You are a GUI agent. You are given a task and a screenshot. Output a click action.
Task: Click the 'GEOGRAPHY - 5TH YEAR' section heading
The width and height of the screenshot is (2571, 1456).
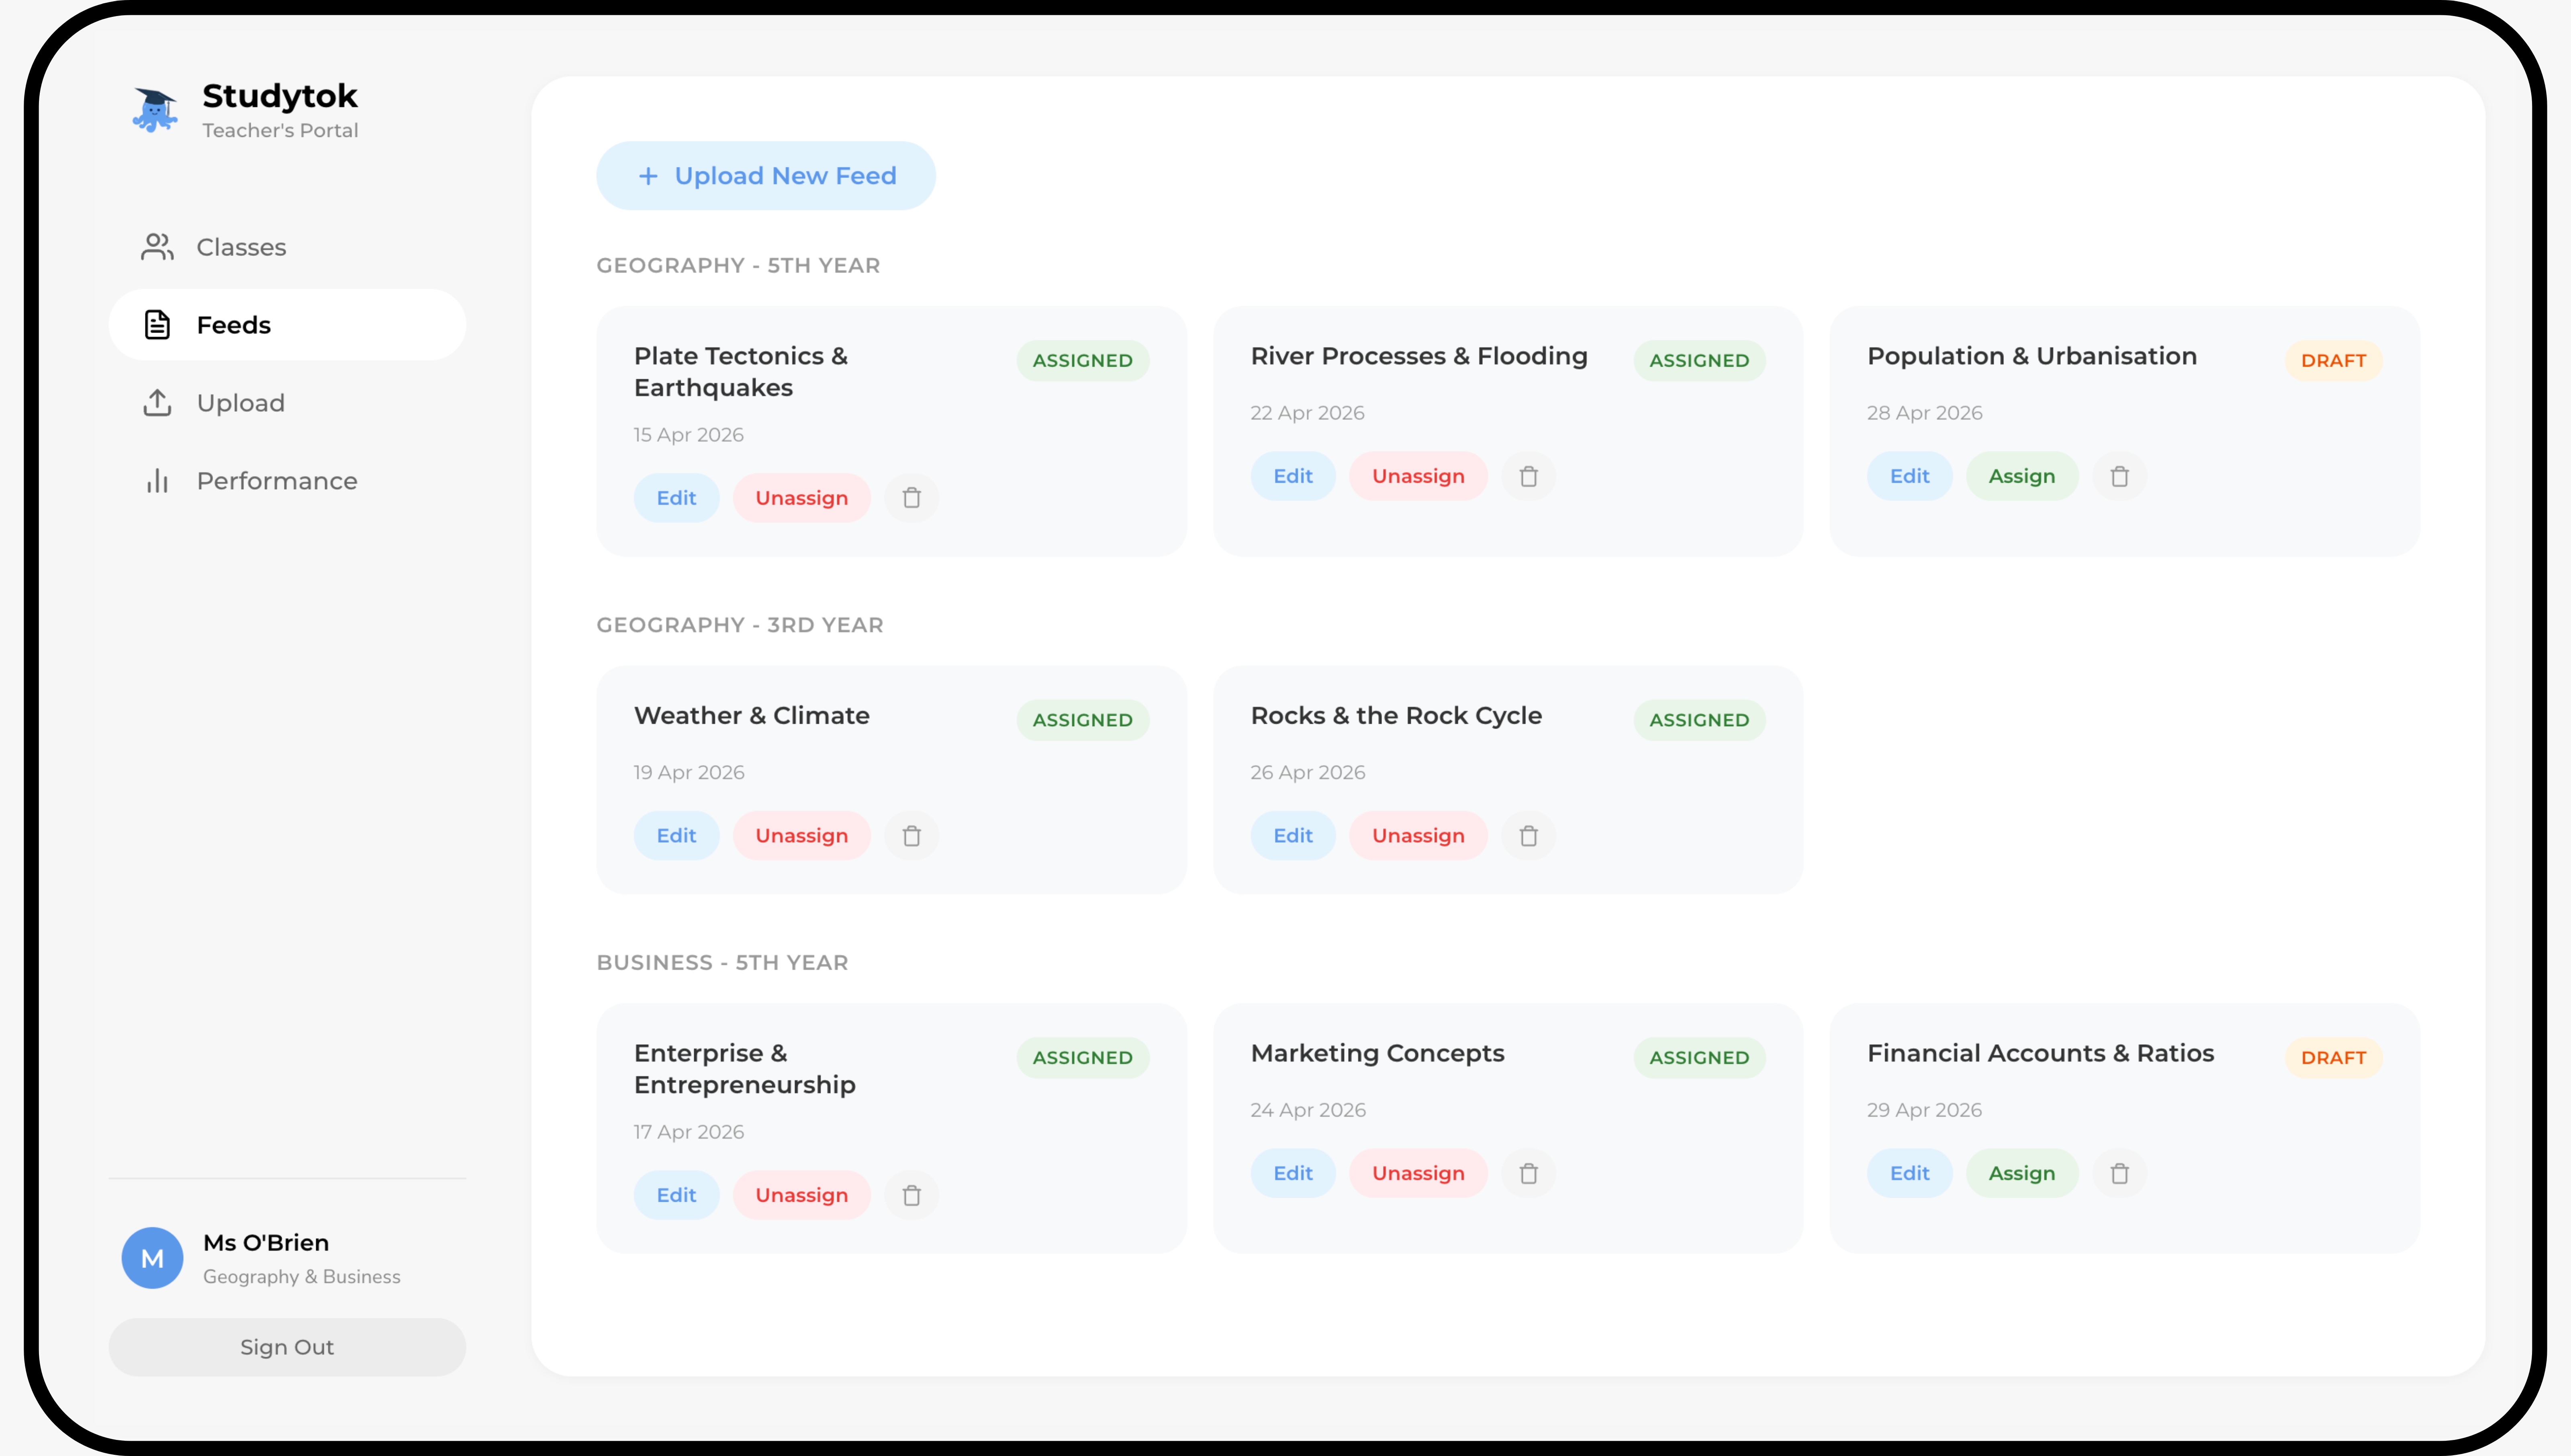click(x=738, y=266)
